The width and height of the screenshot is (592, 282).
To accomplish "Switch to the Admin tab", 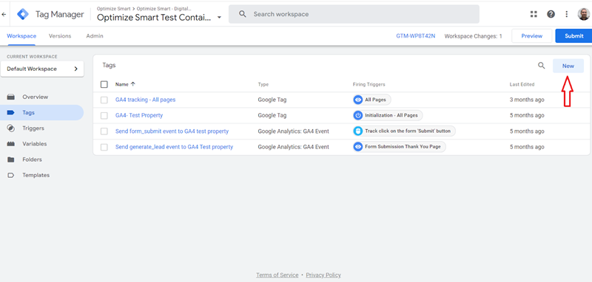I will [95, 36].
